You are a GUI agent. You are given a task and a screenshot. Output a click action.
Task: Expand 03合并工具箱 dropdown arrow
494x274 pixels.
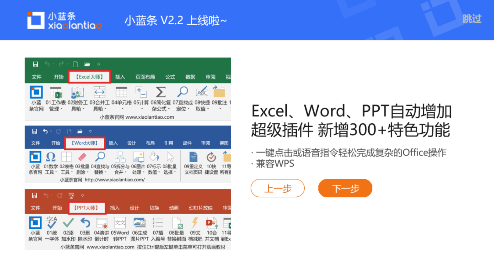coord(105,109)
